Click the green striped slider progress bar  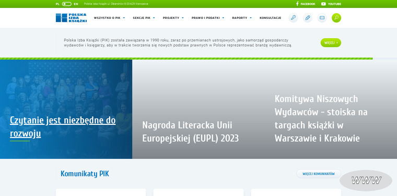(186, 59)
